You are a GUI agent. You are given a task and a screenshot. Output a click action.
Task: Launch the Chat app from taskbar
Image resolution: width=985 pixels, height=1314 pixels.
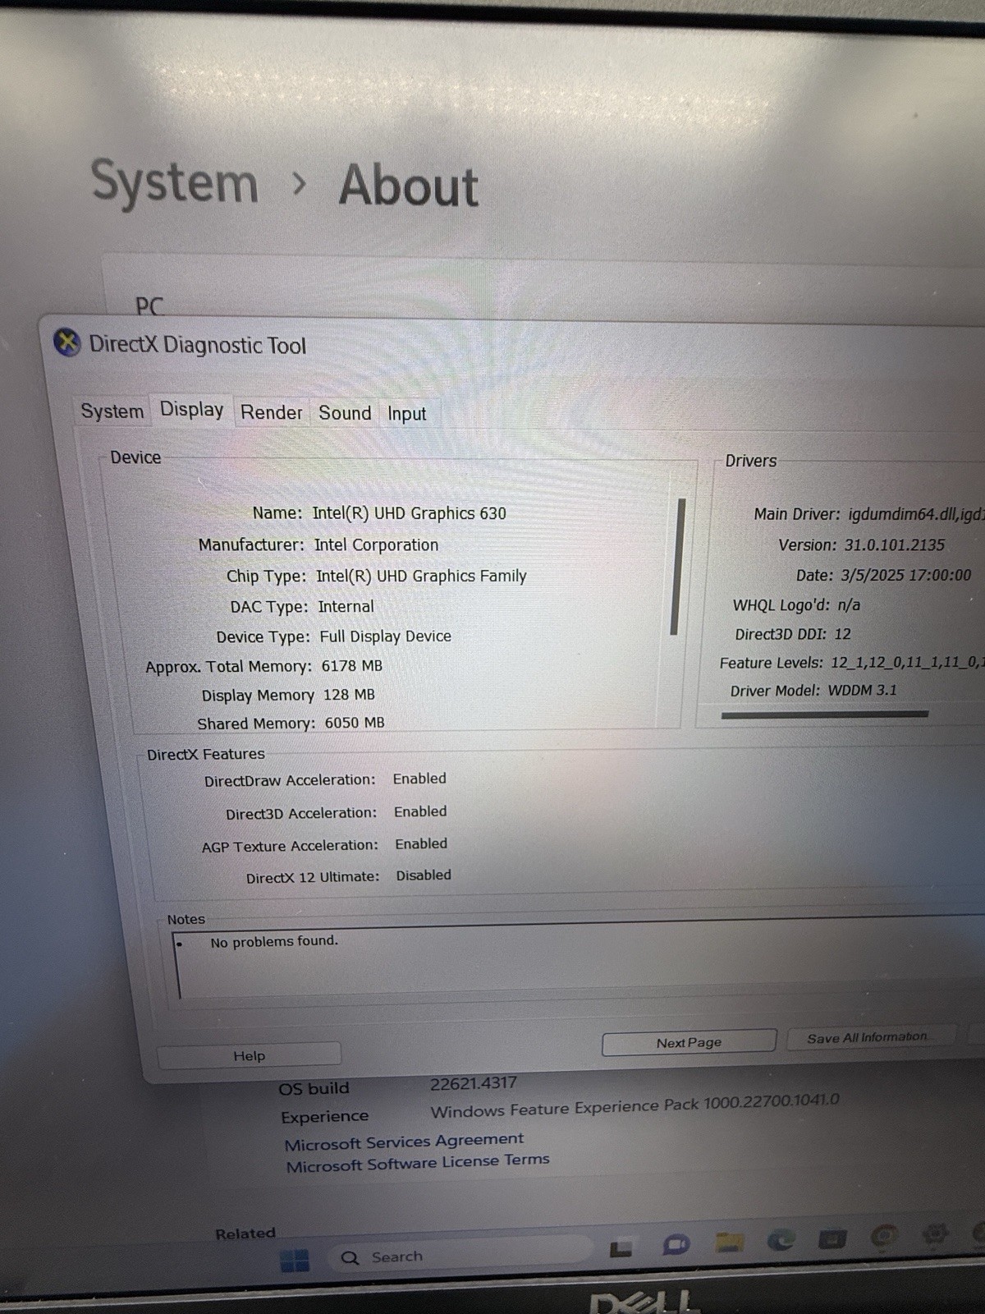676,1245
